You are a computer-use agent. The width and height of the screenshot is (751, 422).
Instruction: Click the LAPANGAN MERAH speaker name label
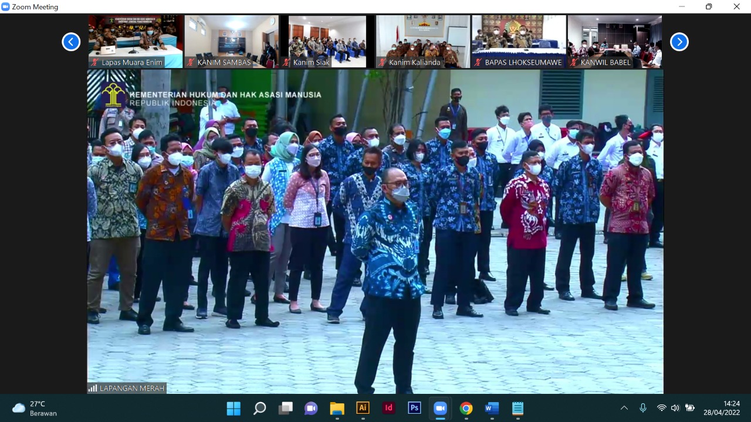tap(127, 388)
